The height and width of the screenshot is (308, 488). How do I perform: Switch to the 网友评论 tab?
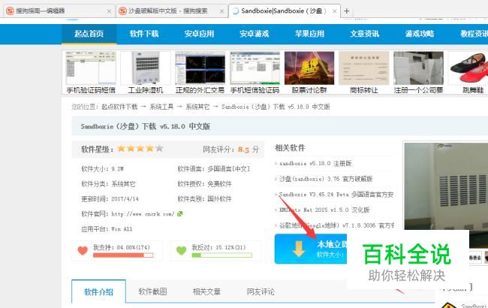coord(261,291)
